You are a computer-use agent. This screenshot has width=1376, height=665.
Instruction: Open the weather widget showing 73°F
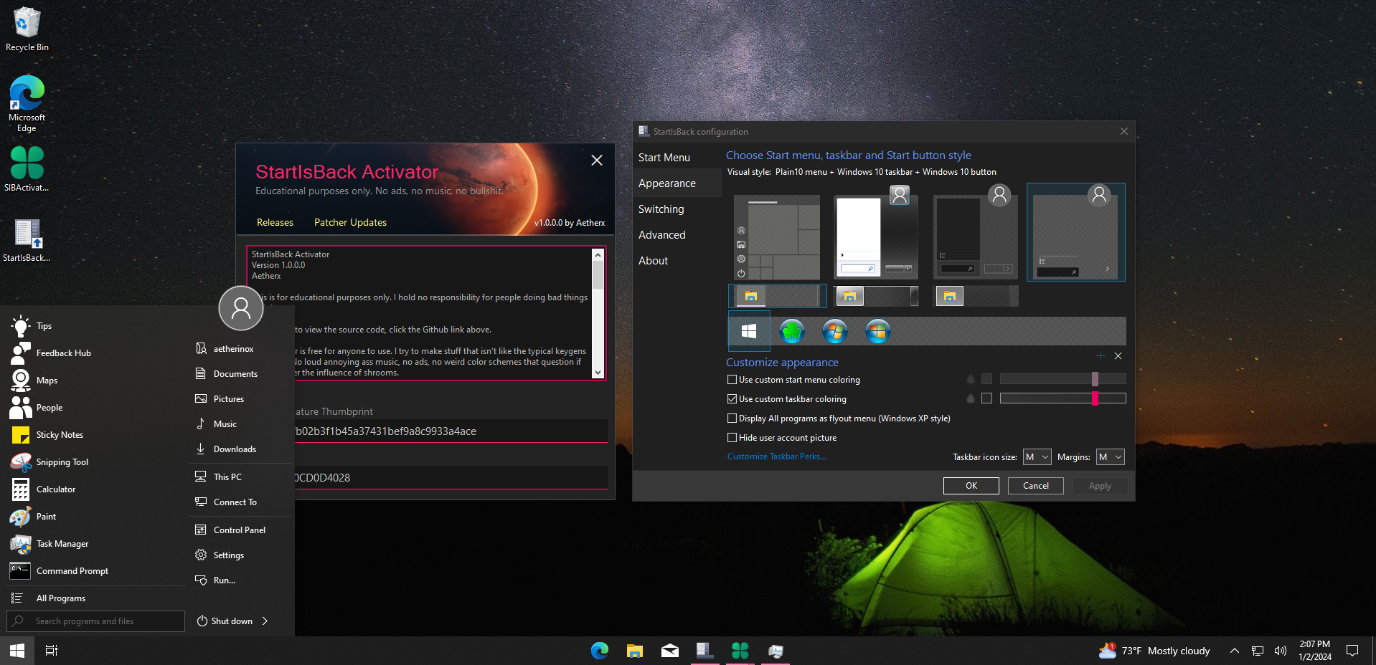coord(1154,651)
